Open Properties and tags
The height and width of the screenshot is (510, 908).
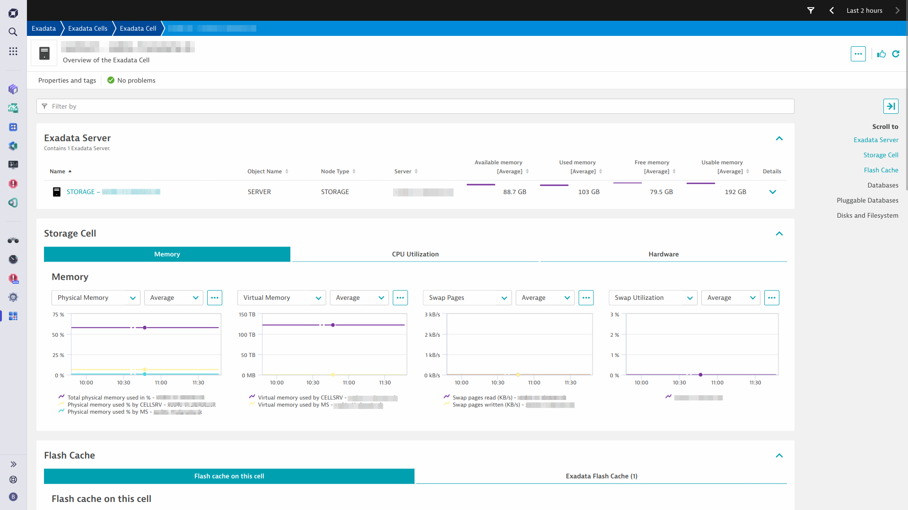[67, 80]
